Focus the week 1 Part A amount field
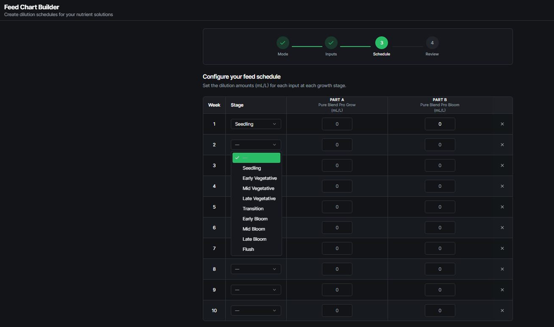 pyautogui.click(x=337, y=124)
